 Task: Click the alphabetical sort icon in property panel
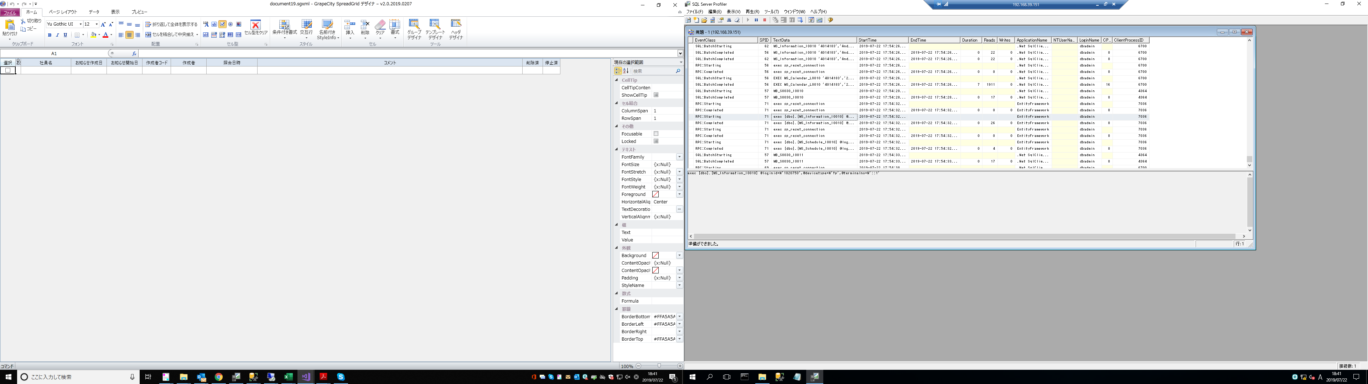pos(626,70)
